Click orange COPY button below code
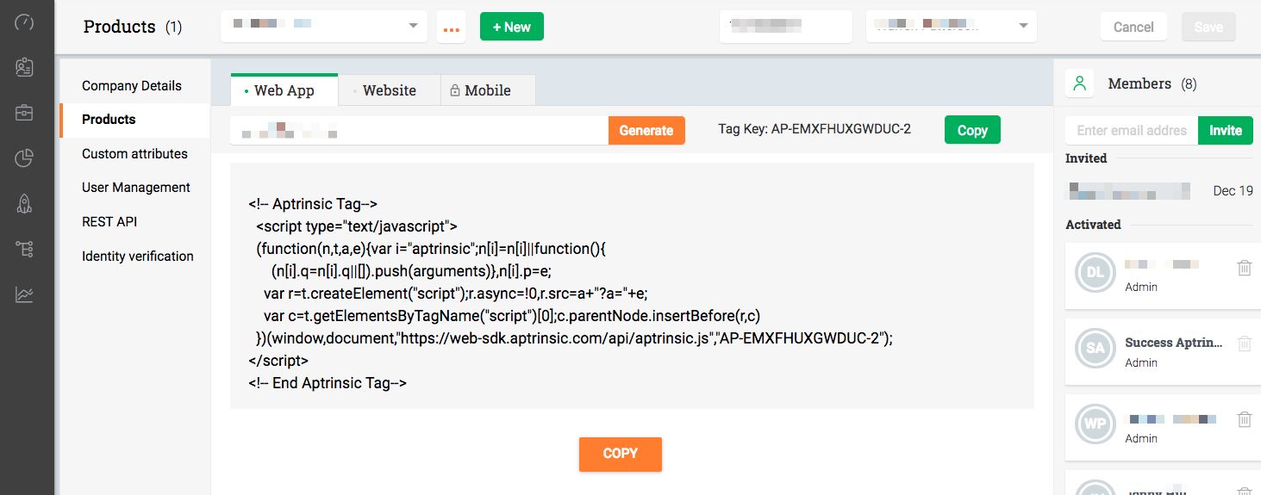Image resolution: width=1261 pixels, height=495 pixels. [x=621, y=454]
